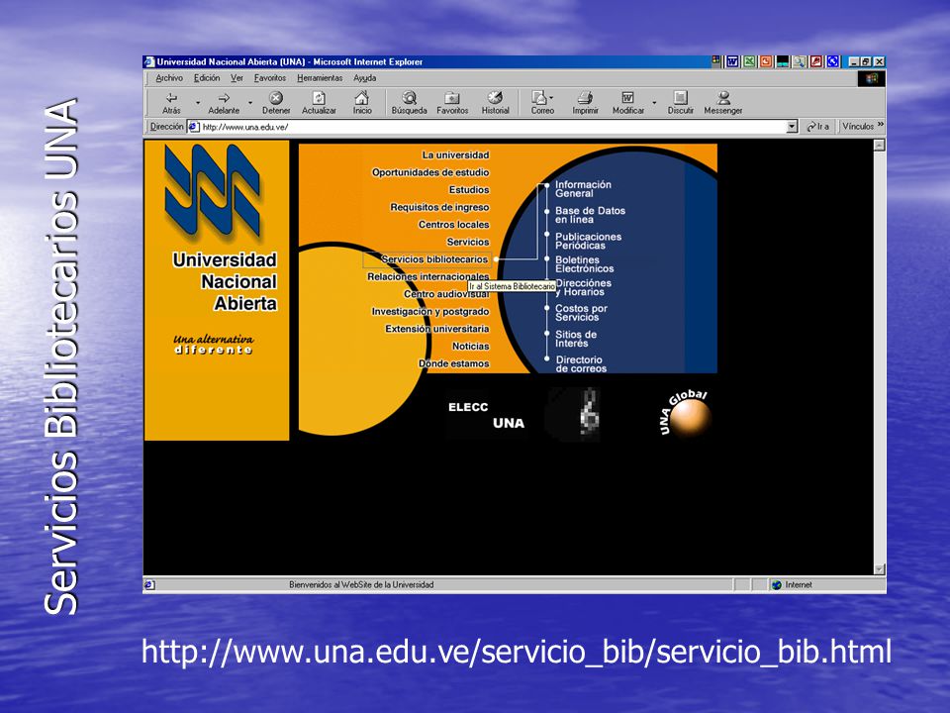The height and width of the screenshot is (713, 950).
Task: Open Investigación y postgrado link
Action: pos(430,312)
